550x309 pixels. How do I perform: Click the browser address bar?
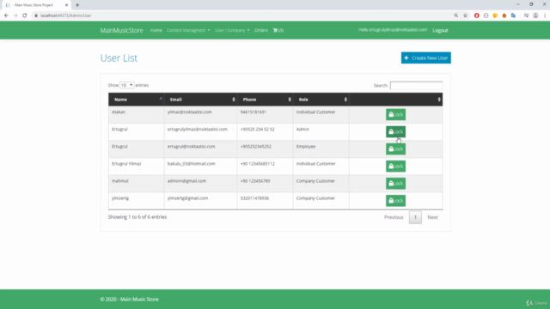(242, 15)
